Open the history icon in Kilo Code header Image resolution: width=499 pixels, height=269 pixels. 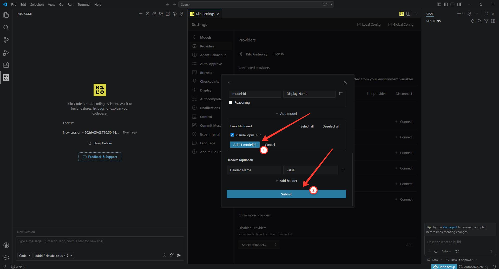click(x=148, y=14)
